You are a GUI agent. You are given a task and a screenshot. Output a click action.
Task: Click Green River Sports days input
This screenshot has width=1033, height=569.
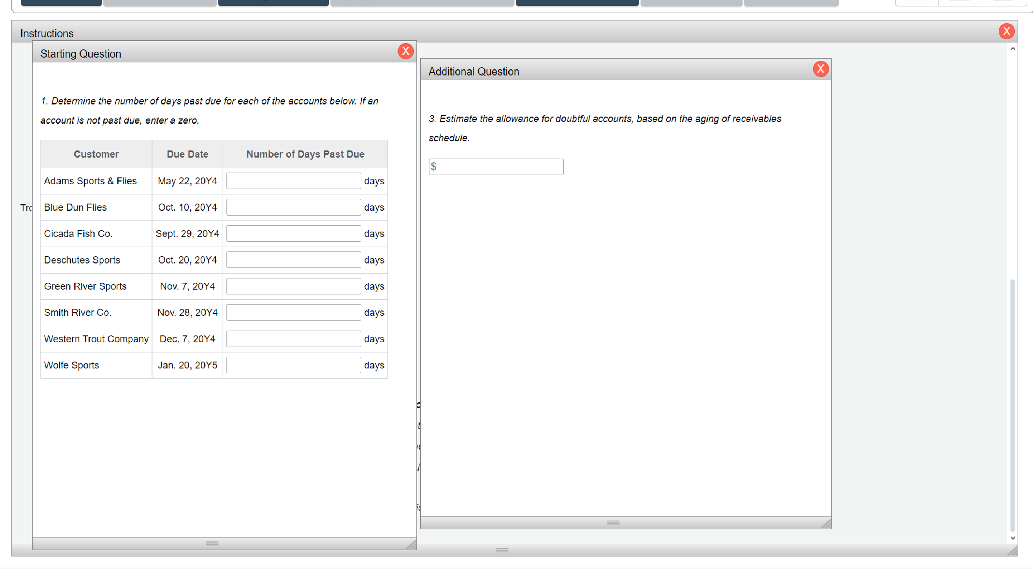pyautogui.click(x=293, y=286)
